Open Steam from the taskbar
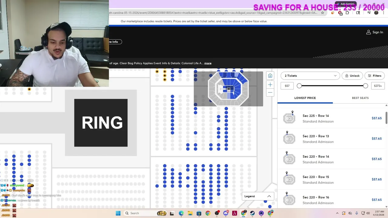Image resolution: width=388 pixels, height=218 pixels. 252,213
